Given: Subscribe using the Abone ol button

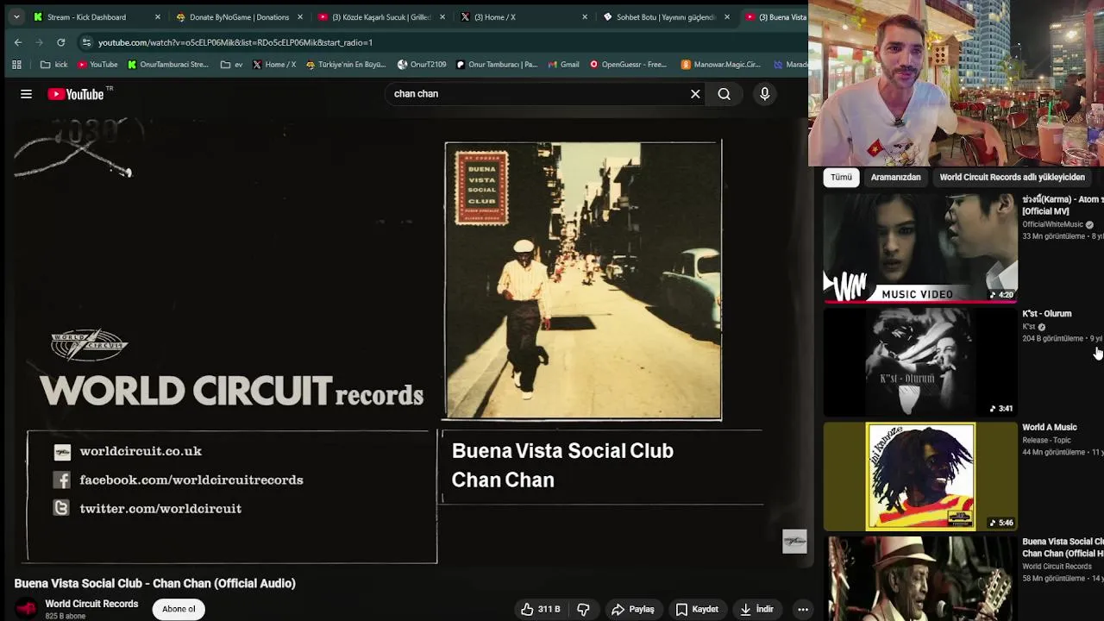Looking at the screenshot, I should click(179, 609).
